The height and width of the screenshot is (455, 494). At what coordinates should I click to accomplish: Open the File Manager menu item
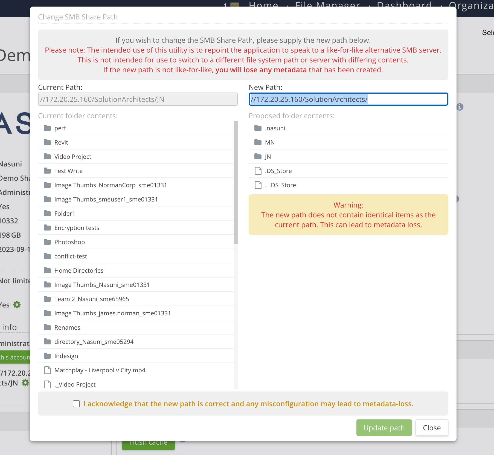pyautogui.click(x=327, y=5)
